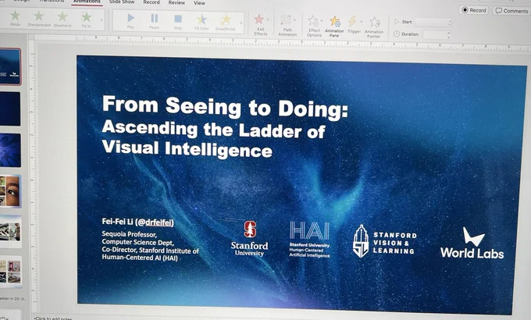531x320 pixels.
Task: Apply the Fly In entrance animation
Action: (87, 20)
